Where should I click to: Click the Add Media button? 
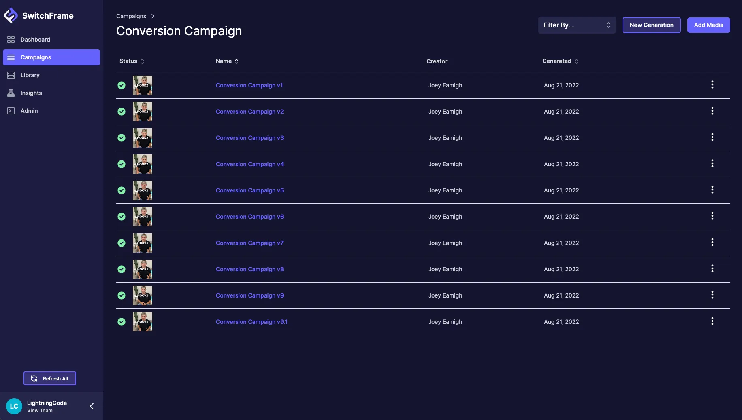click(x=708, y=25)
